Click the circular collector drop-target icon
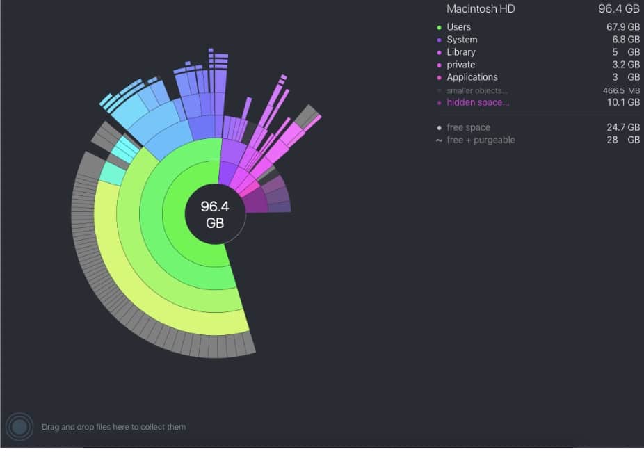The image size is (644, 470). (19, 427)
